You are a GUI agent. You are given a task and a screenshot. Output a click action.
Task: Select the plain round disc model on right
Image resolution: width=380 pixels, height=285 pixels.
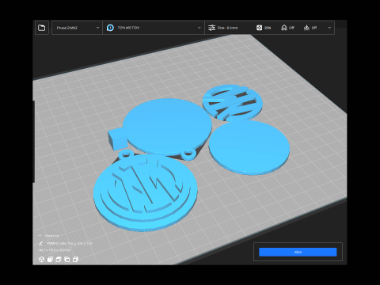[249, 146]
